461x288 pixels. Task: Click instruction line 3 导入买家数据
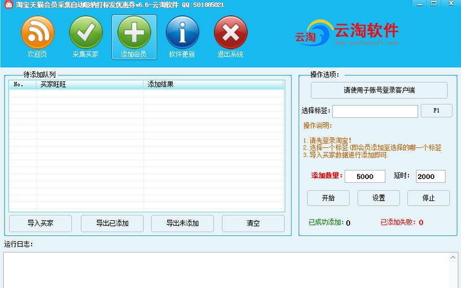tap(346, 155)
